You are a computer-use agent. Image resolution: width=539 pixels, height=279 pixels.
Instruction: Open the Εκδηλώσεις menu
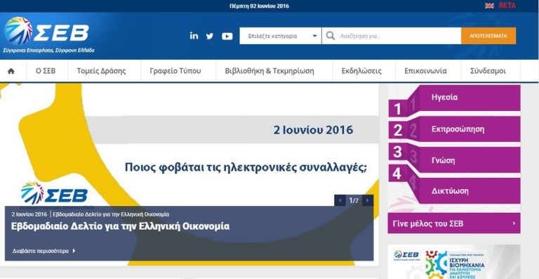(361, 71)
